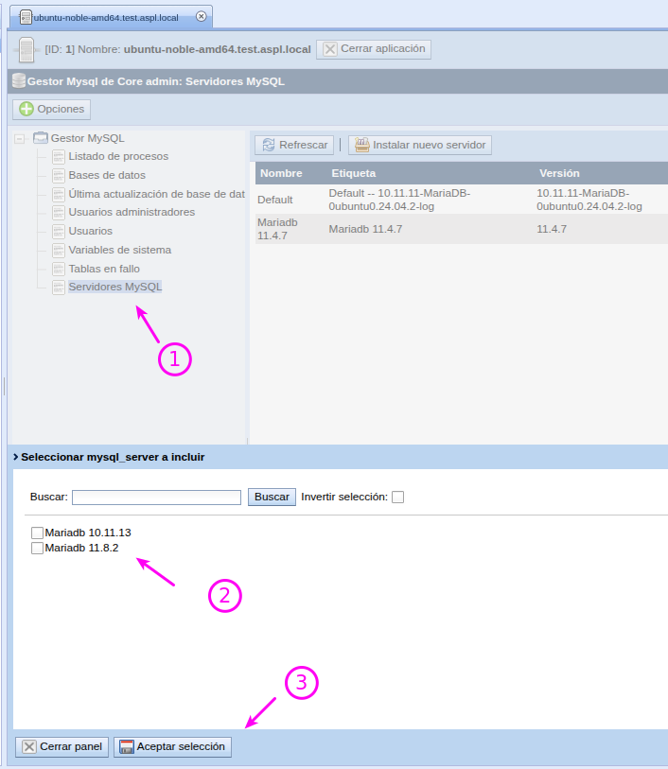Screen dimensions: 668x769
Task: Click the Gestor MySQL folder icon
Action: point(41,138)
